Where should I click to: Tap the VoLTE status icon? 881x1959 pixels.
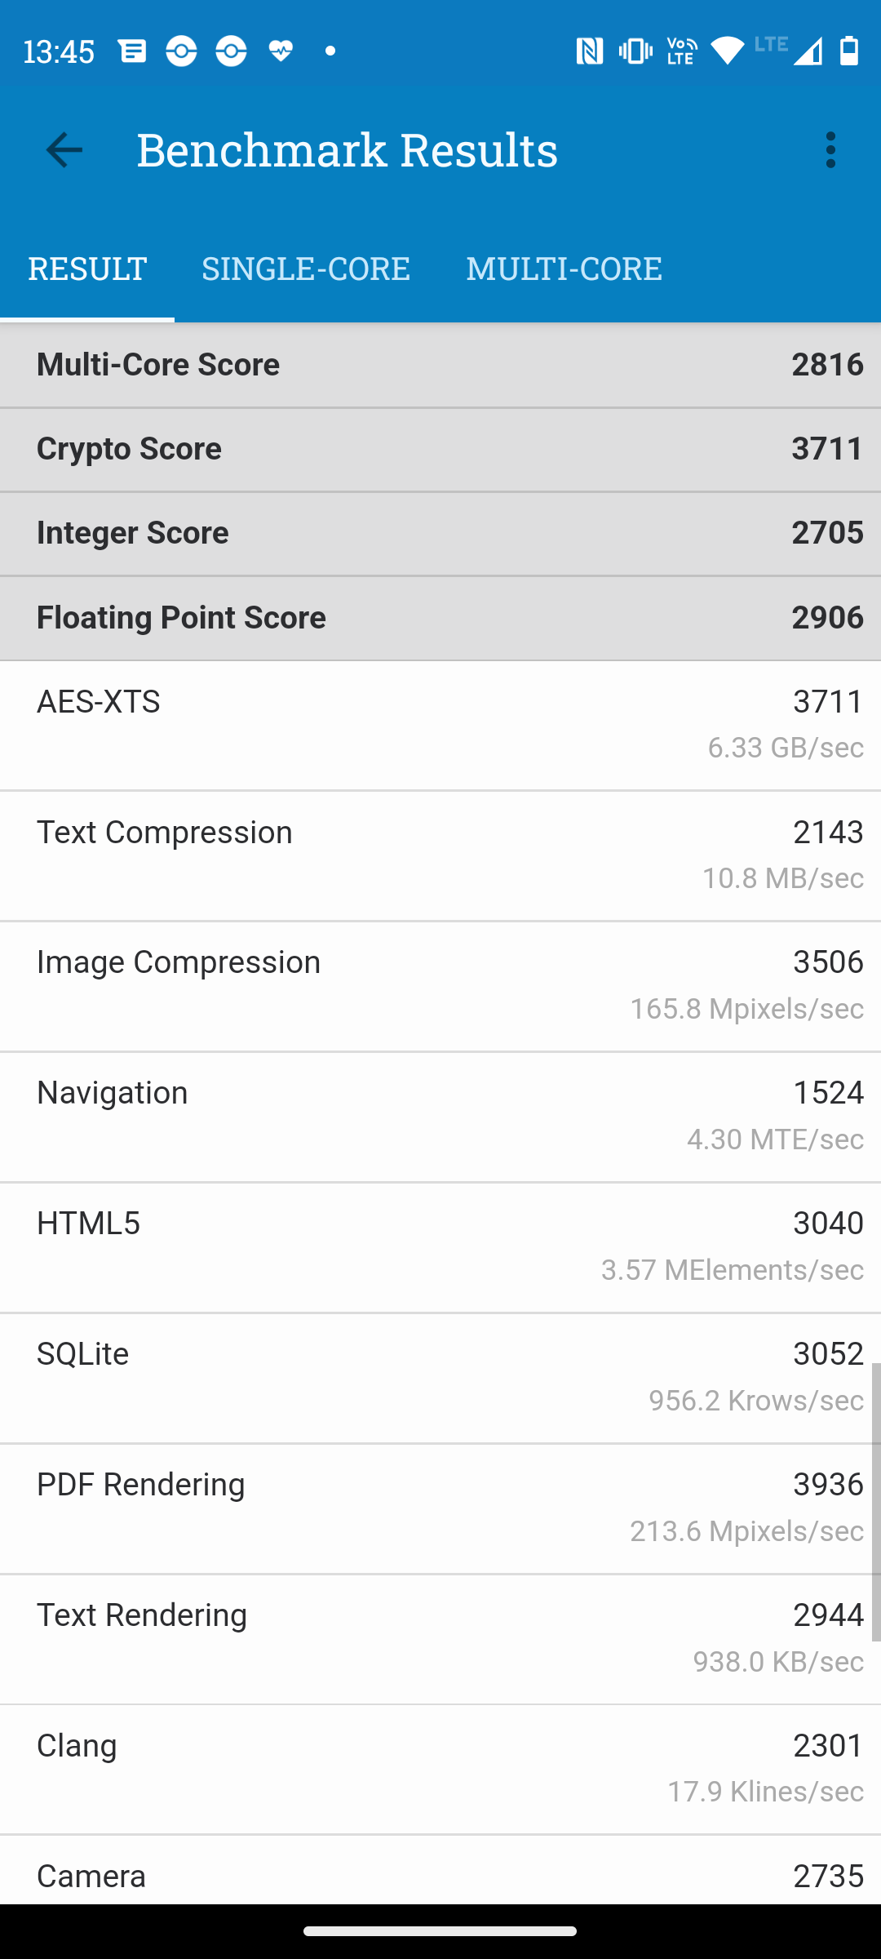(681, 51)
